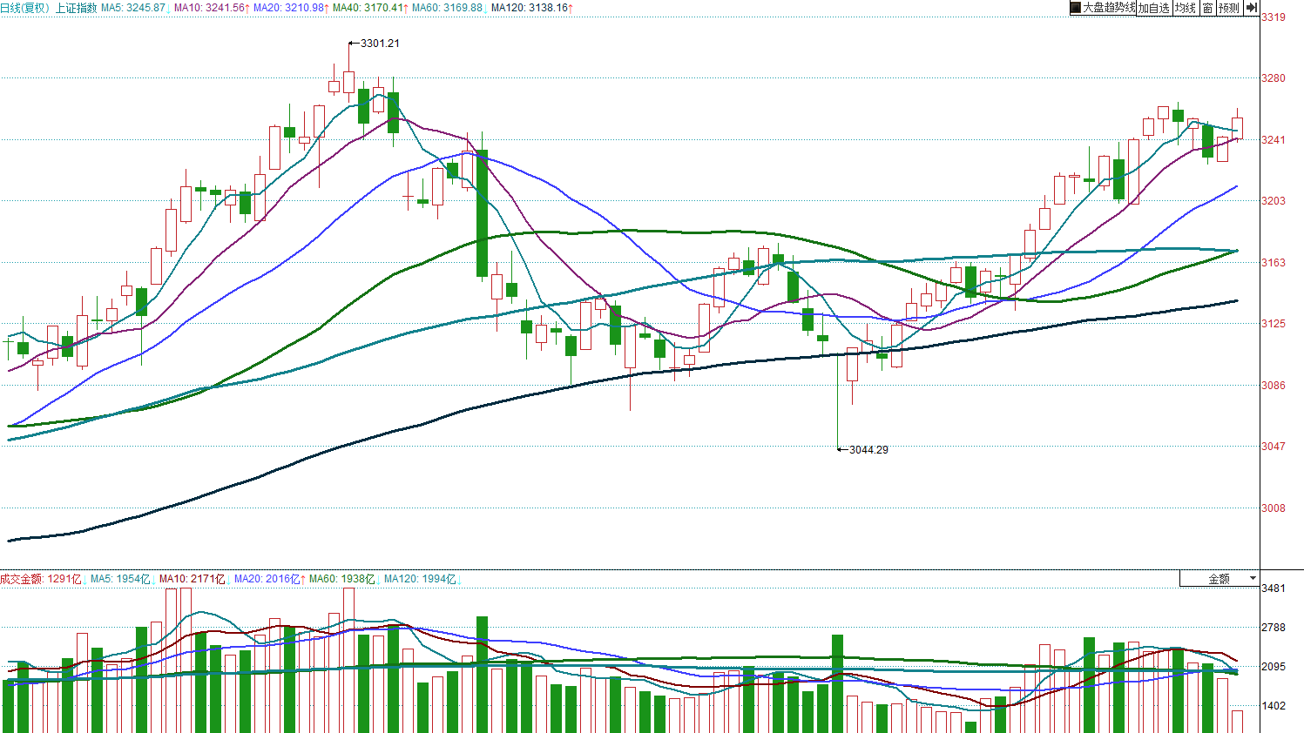Open the 金额 indicator dropdown

pos(1220,578)
